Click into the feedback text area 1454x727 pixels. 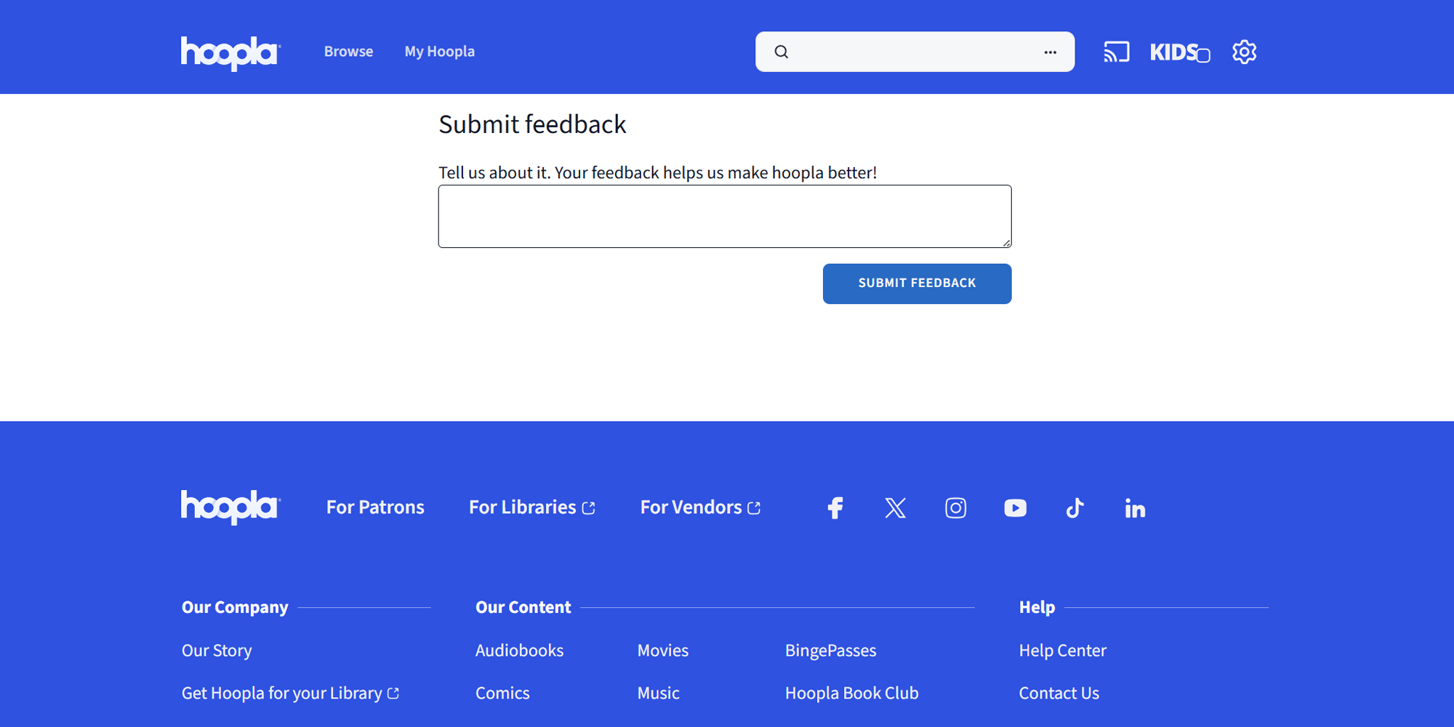coord(724,216)
